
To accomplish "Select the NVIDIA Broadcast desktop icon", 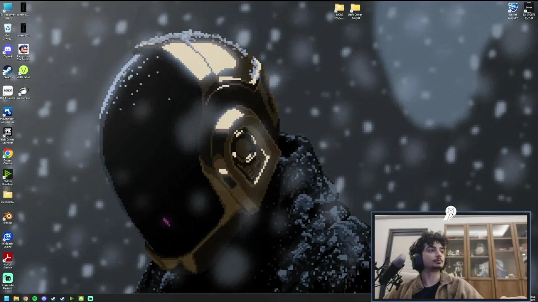I will pyautogui.click(x=8, y=174).
